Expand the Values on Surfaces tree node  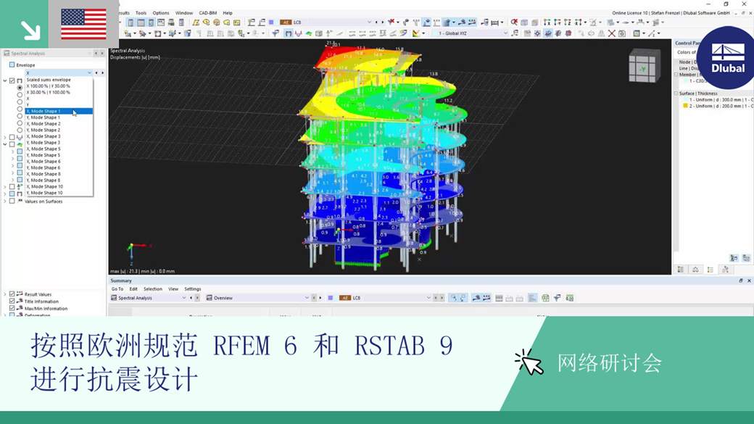click(x=5, y=201)
